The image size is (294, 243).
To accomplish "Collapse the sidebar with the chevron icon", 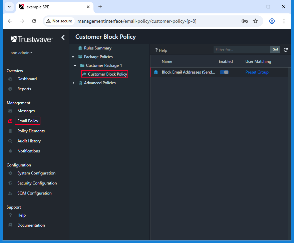I will [x=63, y=38].
